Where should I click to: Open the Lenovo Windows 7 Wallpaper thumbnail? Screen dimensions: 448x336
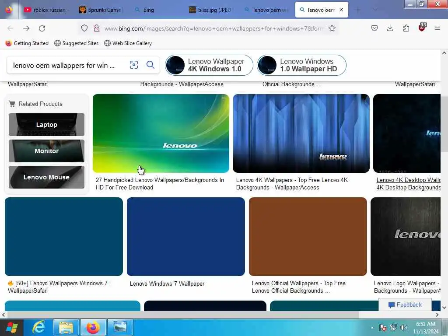pos(185,237)
